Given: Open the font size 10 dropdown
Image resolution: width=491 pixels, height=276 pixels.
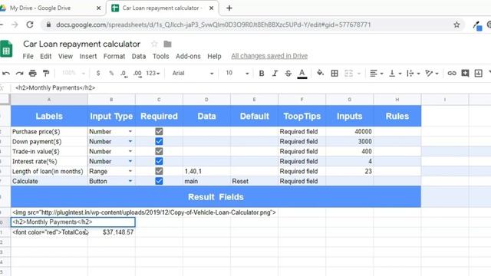Looking at the screenshot, I should 237,74.
